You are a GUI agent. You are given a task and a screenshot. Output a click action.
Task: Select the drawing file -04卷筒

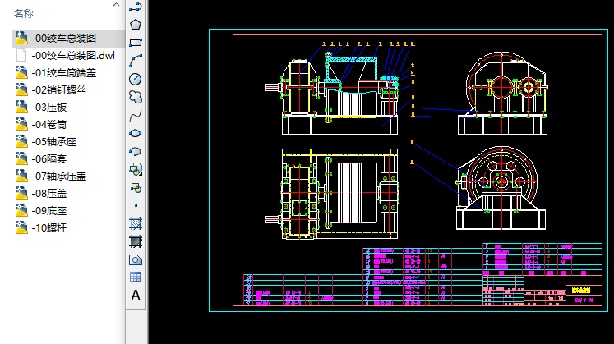coord(49,124)
